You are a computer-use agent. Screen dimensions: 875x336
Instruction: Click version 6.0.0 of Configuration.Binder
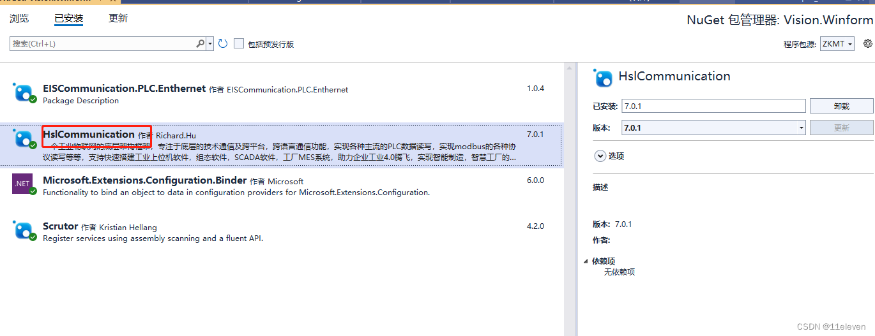[535, 180]
